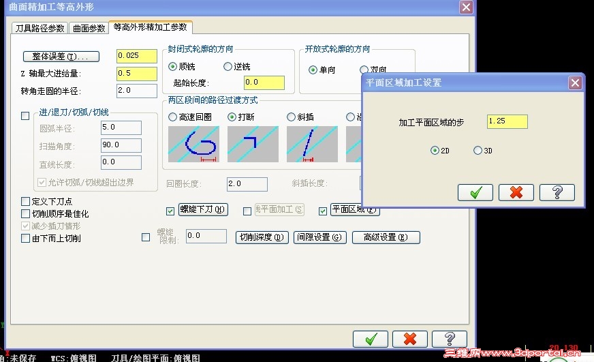Image resolution: width=594 pixels, height=362 pixels.
Task: Click the WCS:俯视图 status bar entry
Action: click(74, 358)
